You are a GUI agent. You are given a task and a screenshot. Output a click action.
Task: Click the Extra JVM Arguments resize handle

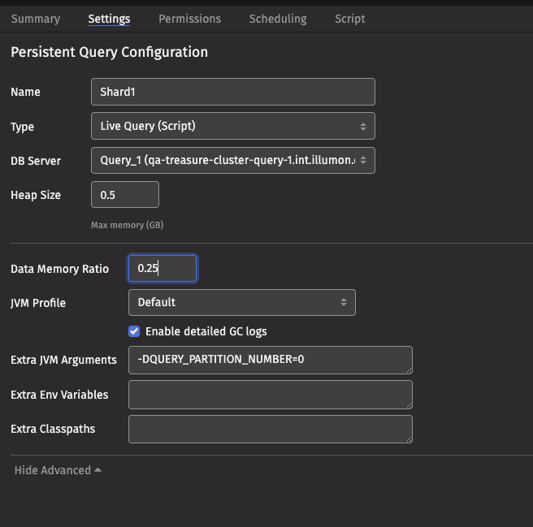[x=409, y=370]
